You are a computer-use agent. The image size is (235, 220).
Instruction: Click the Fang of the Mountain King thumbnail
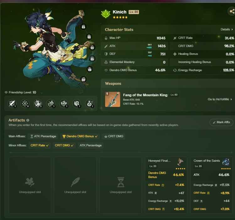113,99
